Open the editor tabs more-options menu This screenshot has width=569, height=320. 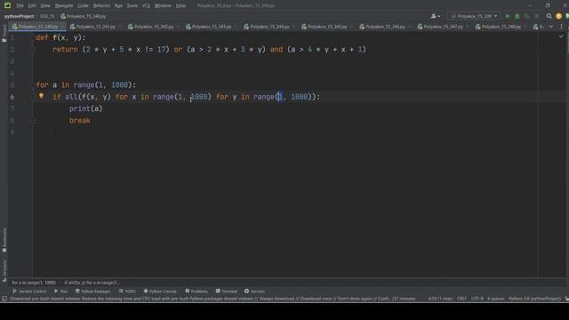tap(561, 27)
